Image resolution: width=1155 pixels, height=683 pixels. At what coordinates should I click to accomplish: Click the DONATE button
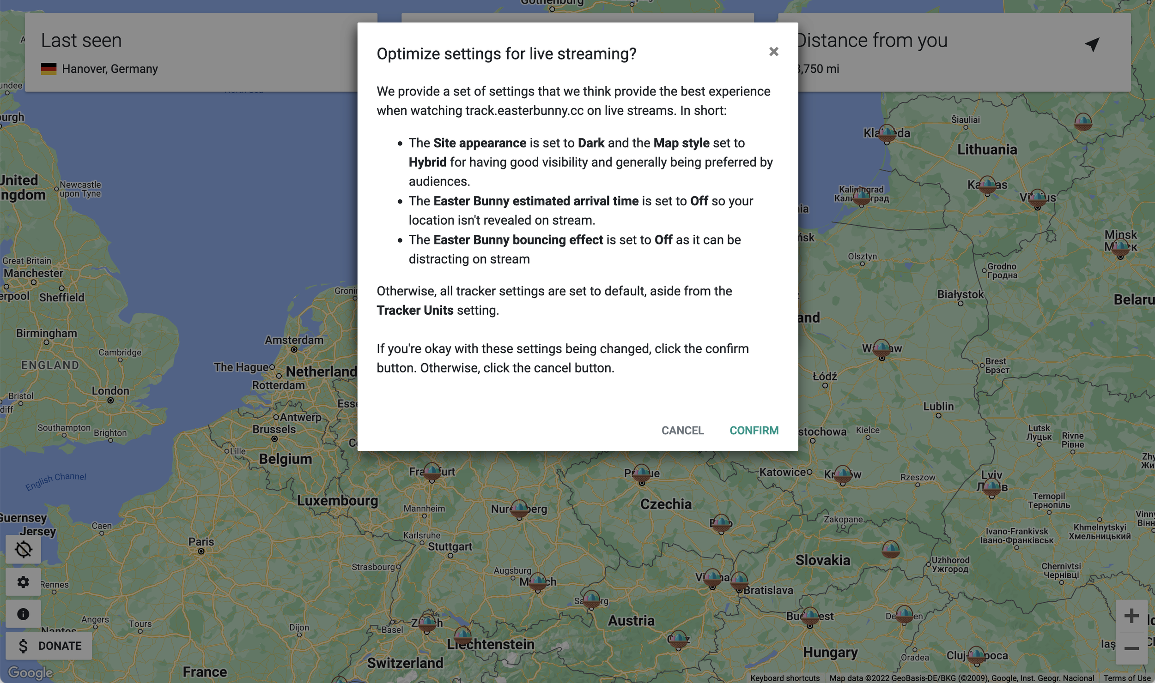(x=49, y=646)
